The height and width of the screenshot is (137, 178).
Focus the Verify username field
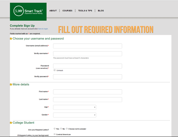(88, 54)
